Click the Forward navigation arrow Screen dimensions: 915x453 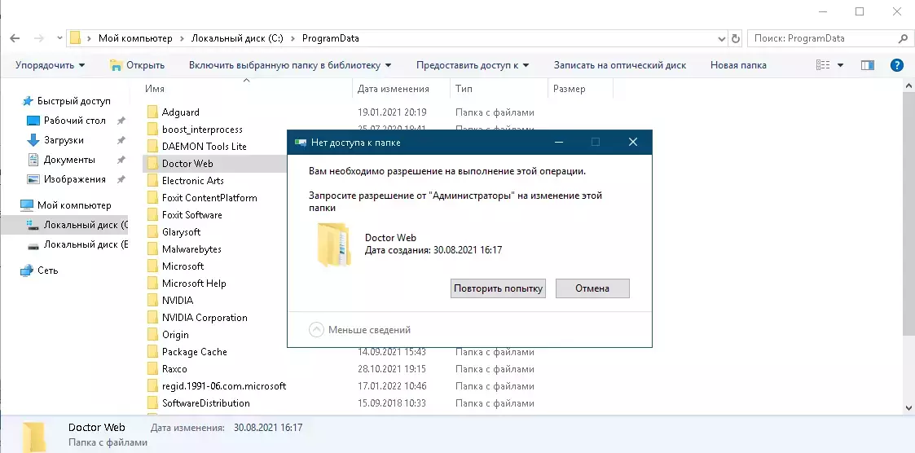click(38, 38)
